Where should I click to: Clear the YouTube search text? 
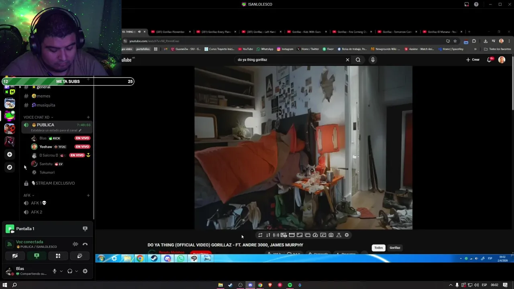click(348, 60)
